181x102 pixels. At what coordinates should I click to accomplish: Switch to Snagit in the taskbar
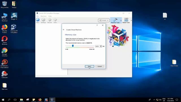(x=46, y=100)
